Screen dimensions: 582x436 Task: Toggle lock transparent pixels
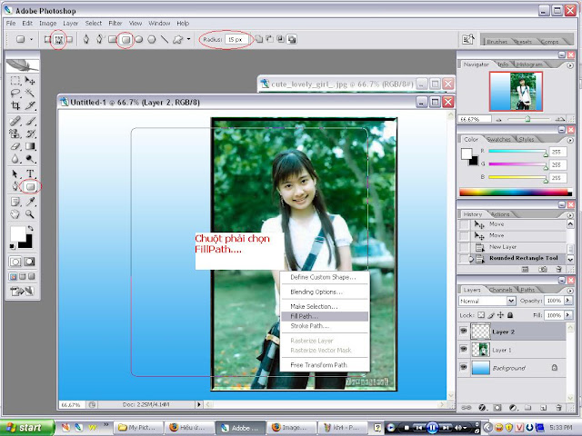point(481,315)
